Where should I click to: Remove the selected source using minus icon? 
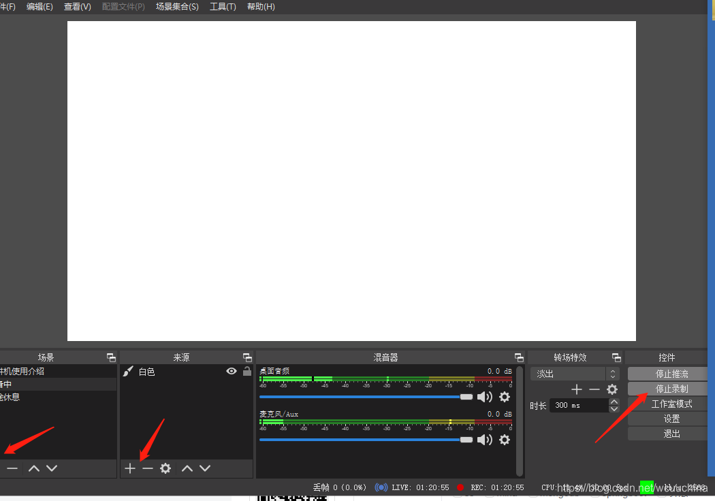coord(147,468)
